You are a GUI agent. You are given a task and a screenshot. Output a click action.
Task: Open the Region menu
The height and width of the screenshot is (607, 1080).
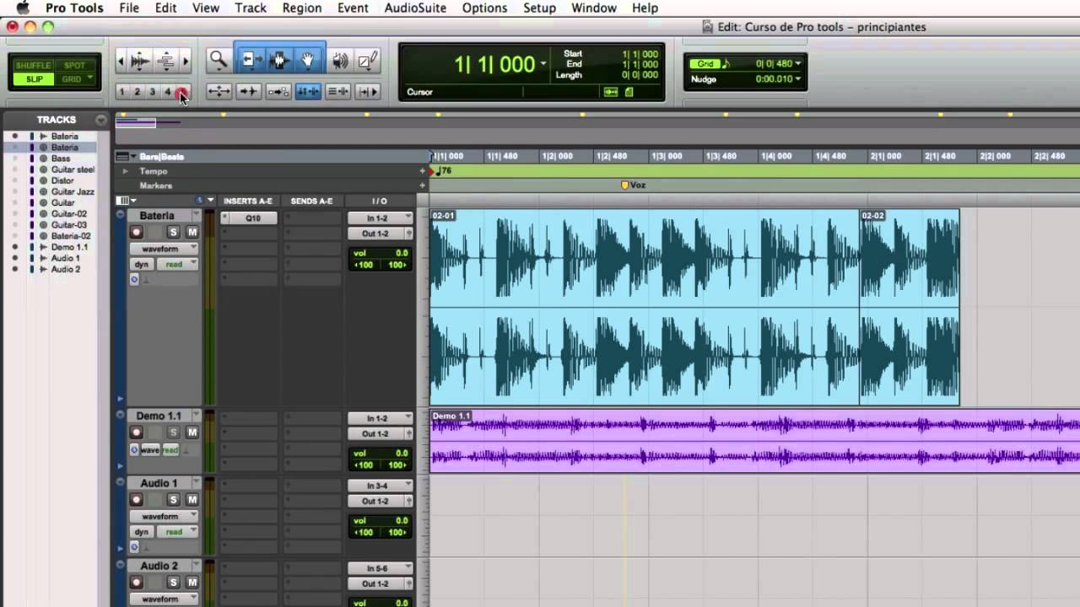[x=301, y=8]
